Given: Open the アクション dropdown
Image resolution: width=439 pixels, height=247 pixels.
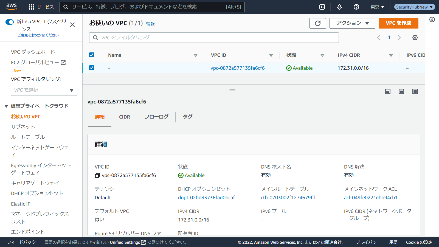Looking at the screenshot, I should point(352,23).
